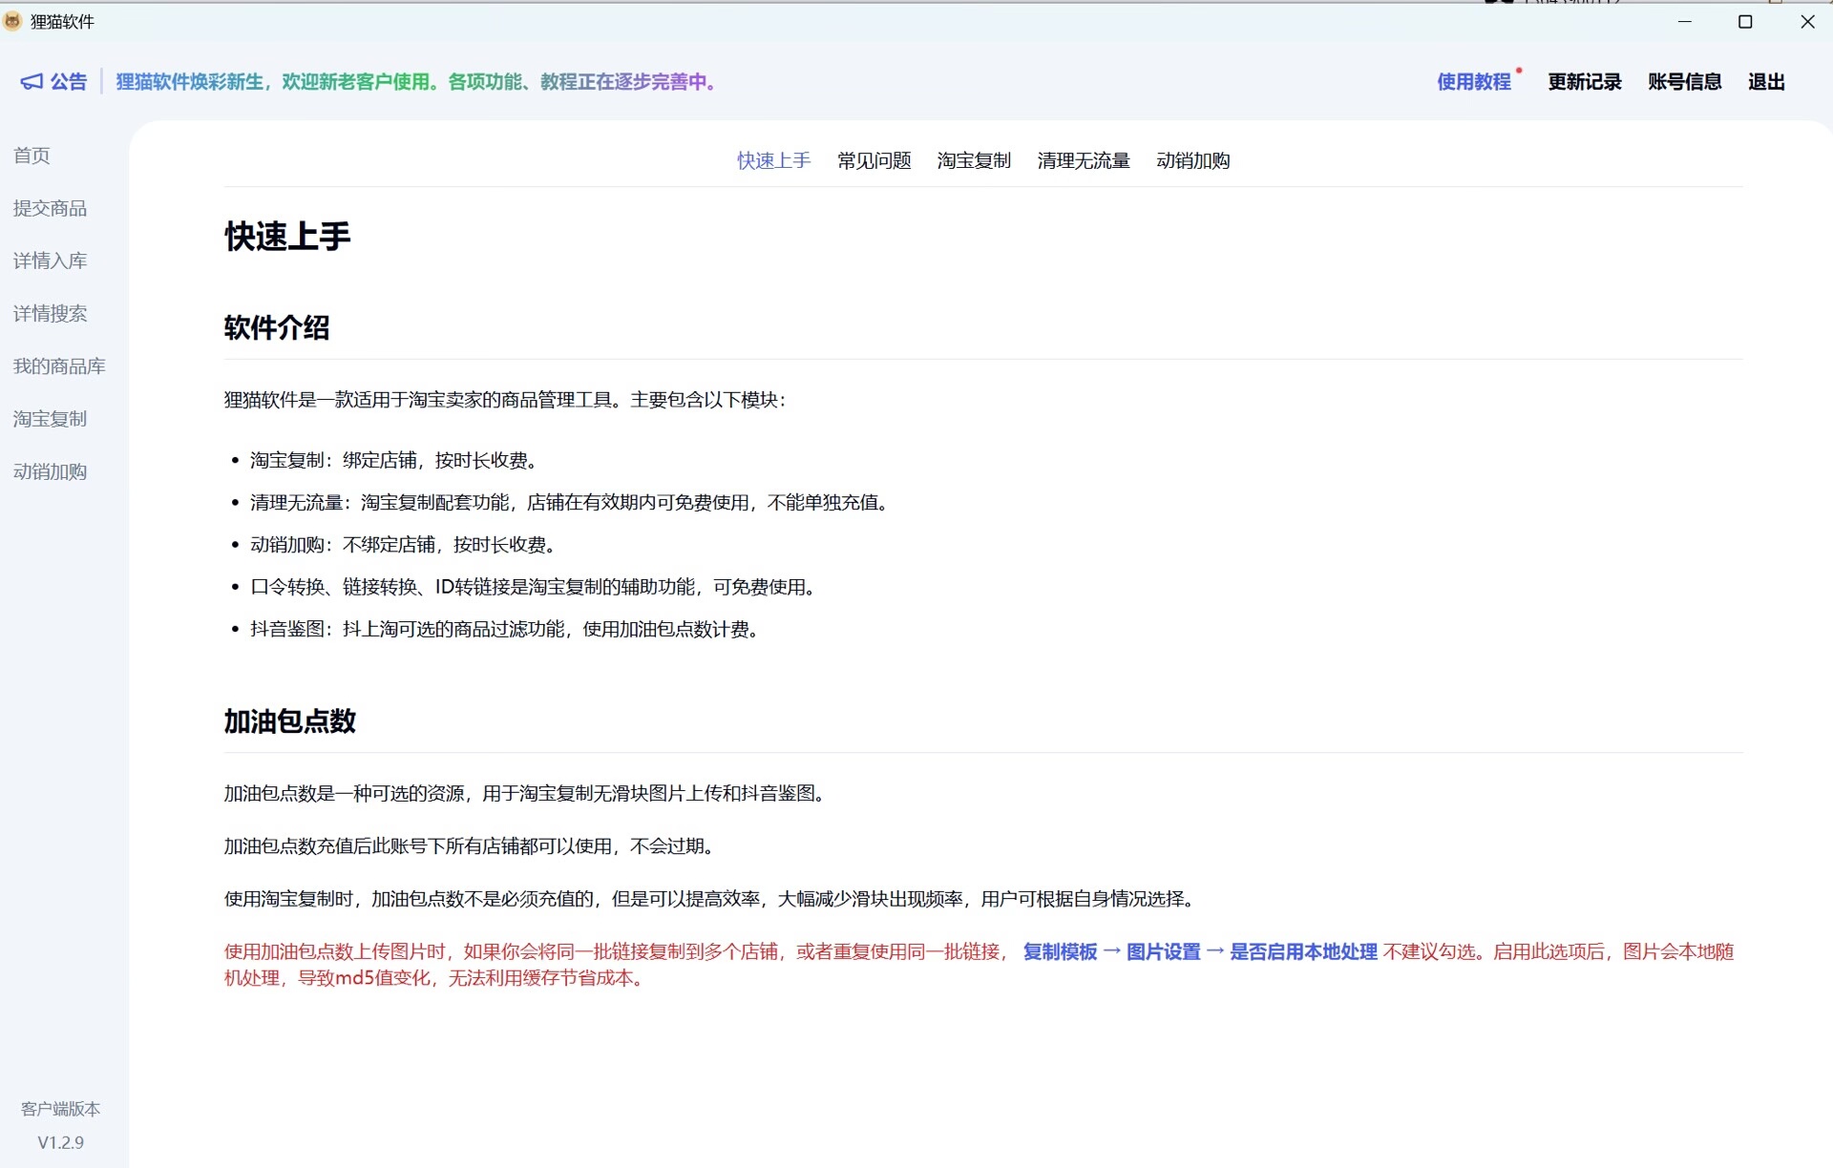
Task: Select 淘宝复制 in the left sidebar
Action: tap(50, 419)
